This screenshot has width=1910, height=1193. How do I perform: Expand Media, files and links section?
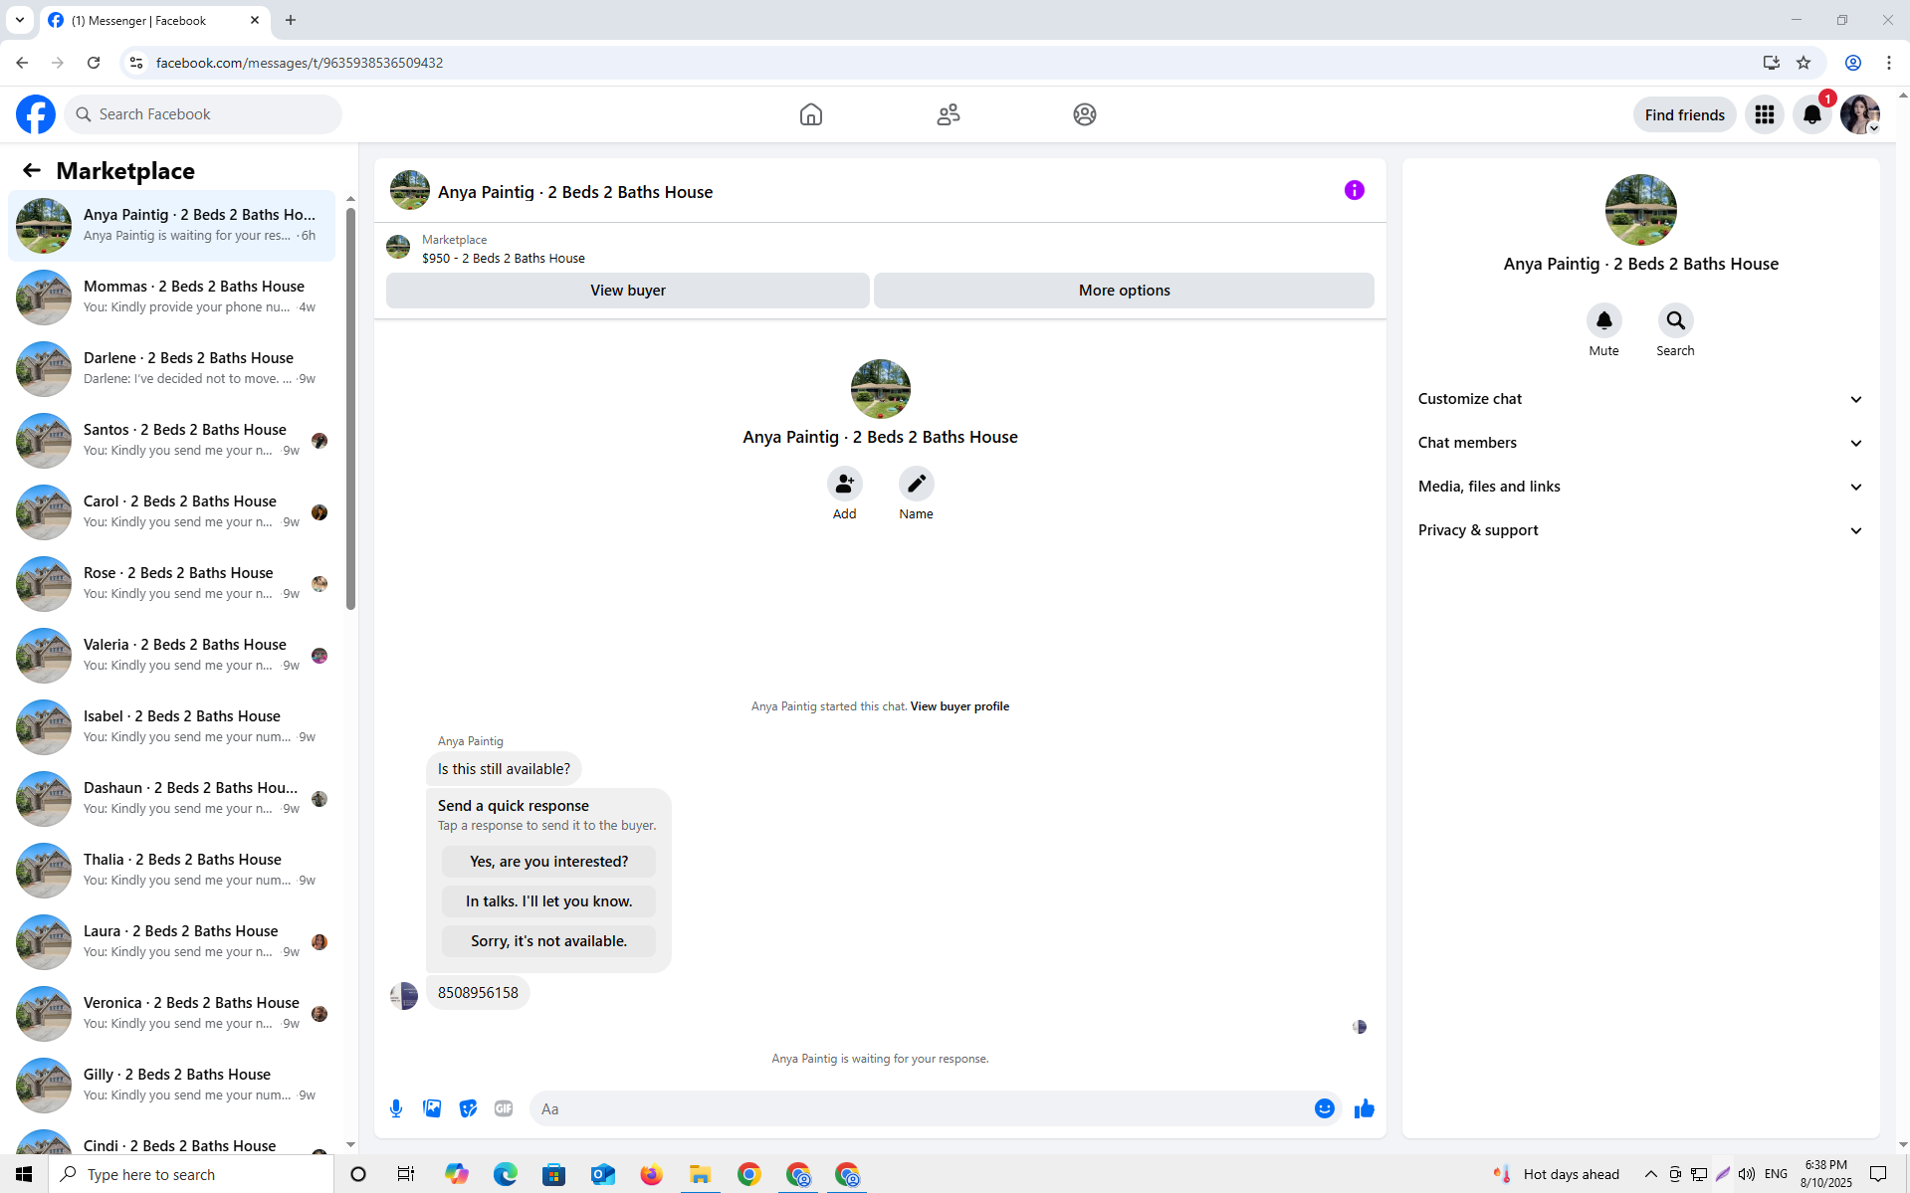(1640, 487)
